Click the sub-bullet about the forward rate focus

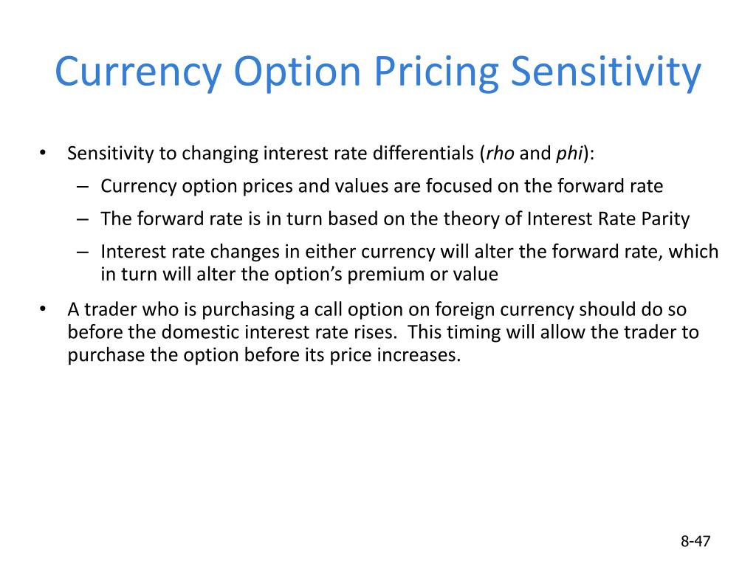(x=382, y=186)
